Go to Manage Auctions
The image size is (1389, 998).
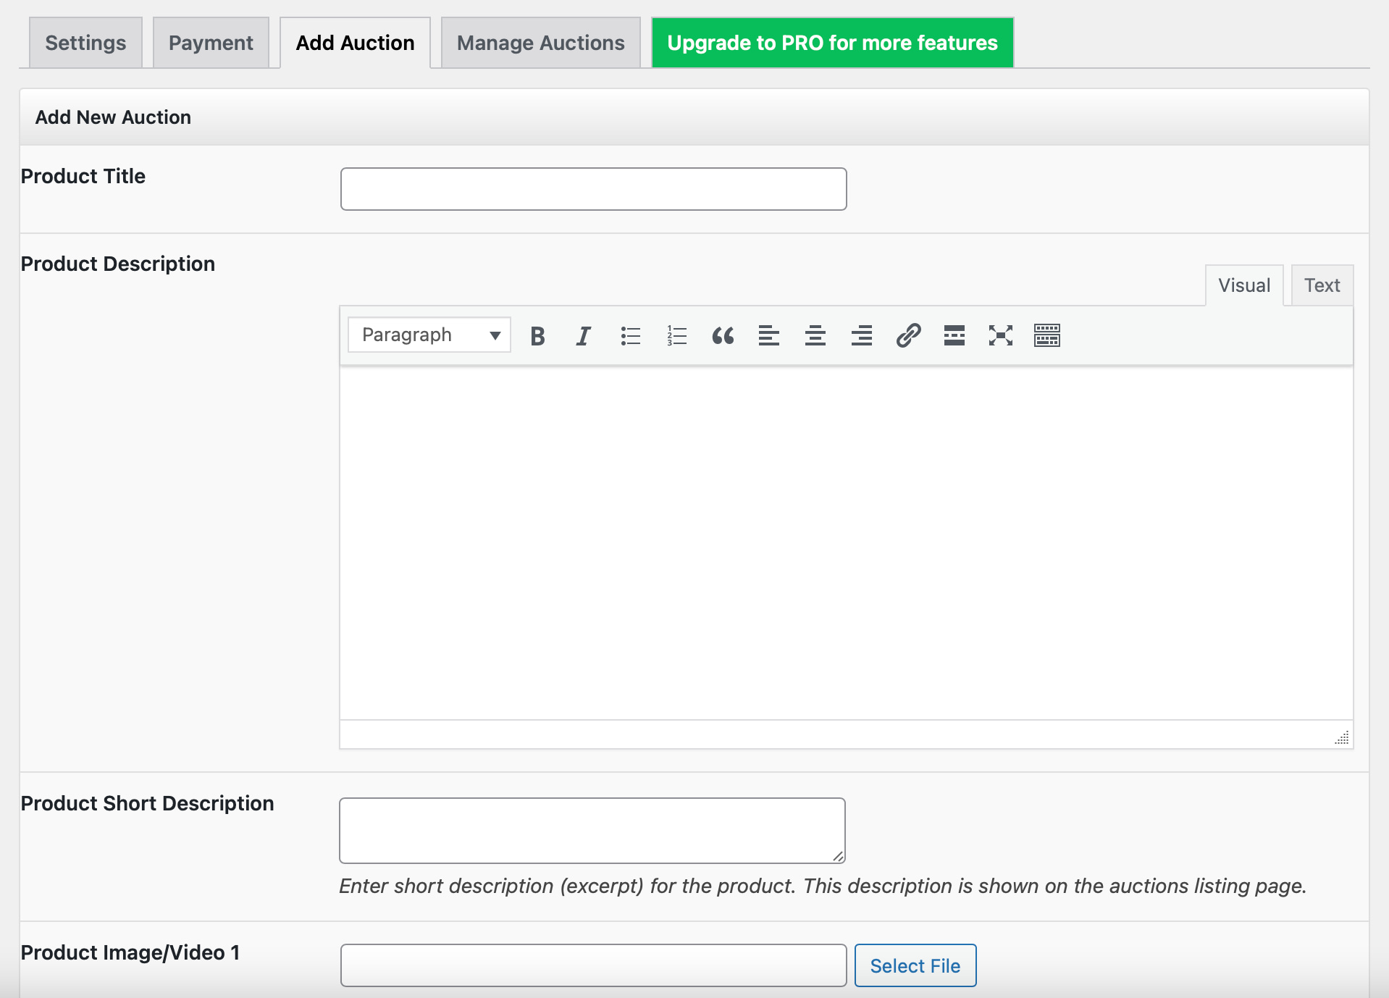540,42
